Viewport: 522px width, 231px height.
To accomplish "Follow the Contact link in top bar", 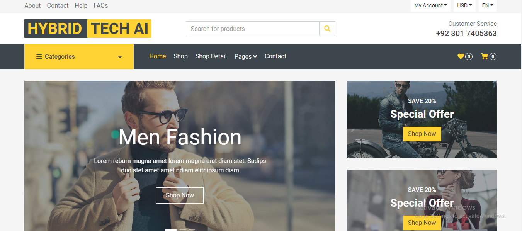I will (58, 6).
